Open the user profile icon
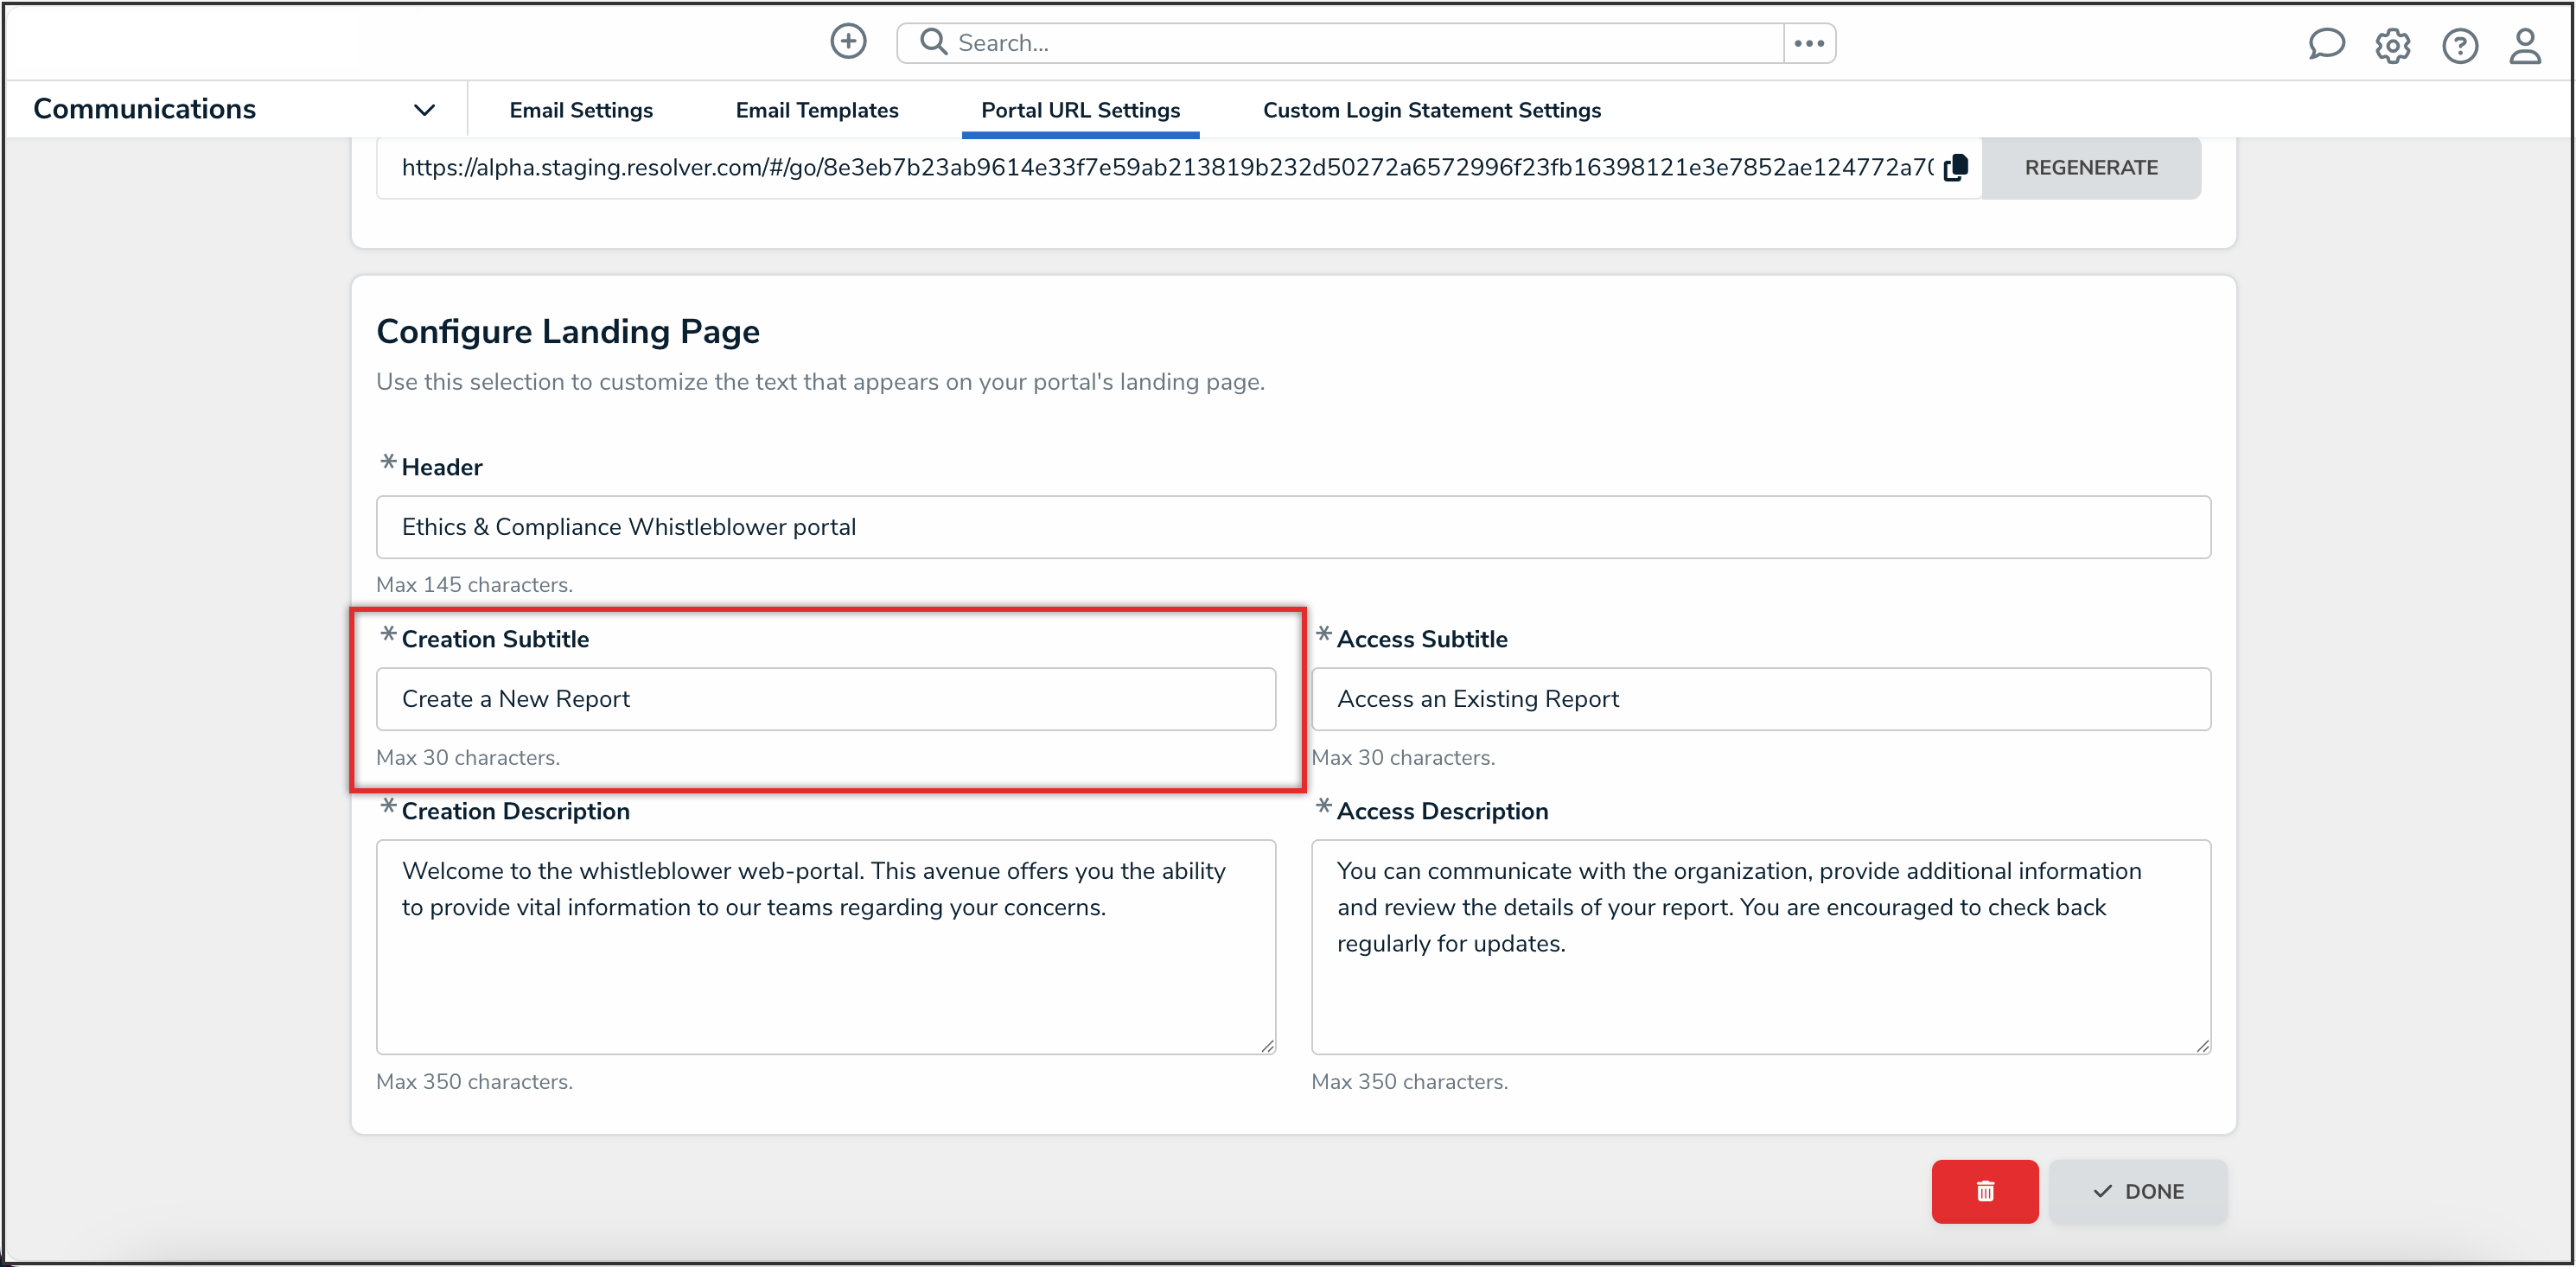The image size is (2576, 1267). coord(2525,46)
